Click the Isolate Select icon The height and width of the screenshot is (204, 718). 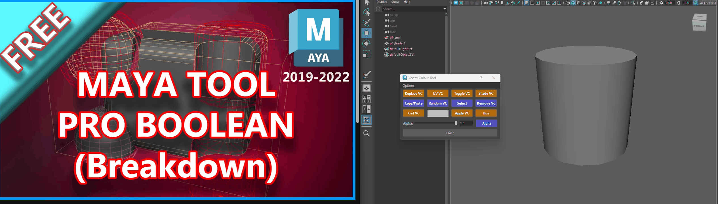[633, 3]
